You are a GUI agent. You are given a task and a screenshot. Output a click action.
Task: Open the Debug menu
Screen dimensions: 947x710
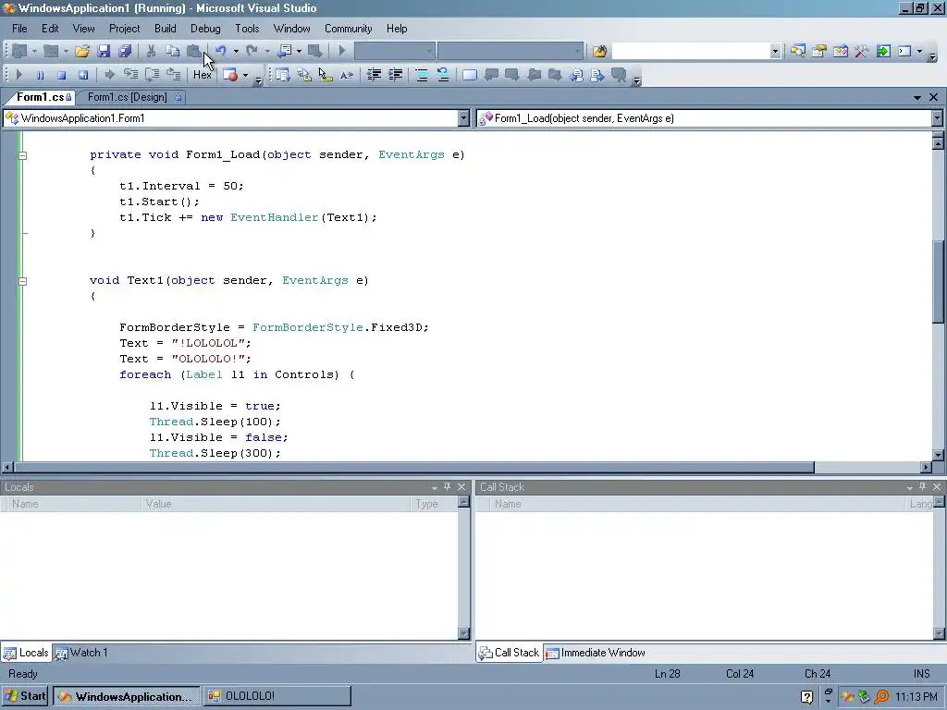[x=205, y=29]
